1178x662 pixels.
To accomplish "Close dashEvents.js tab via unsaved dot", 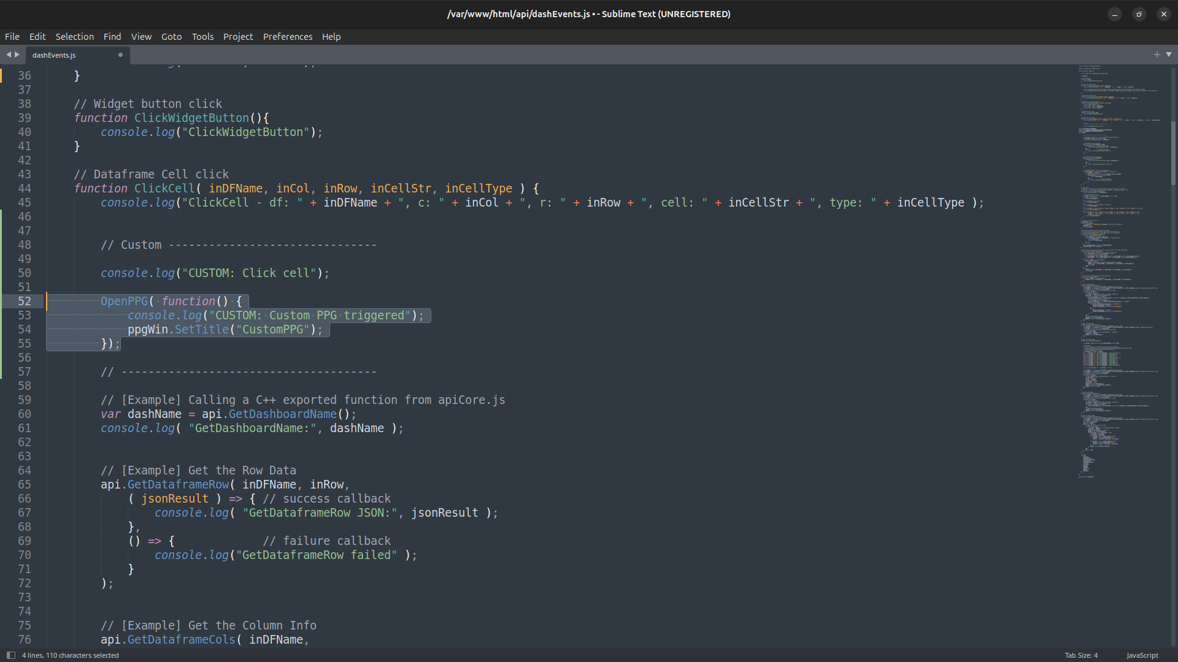I will tap(120, 55).
